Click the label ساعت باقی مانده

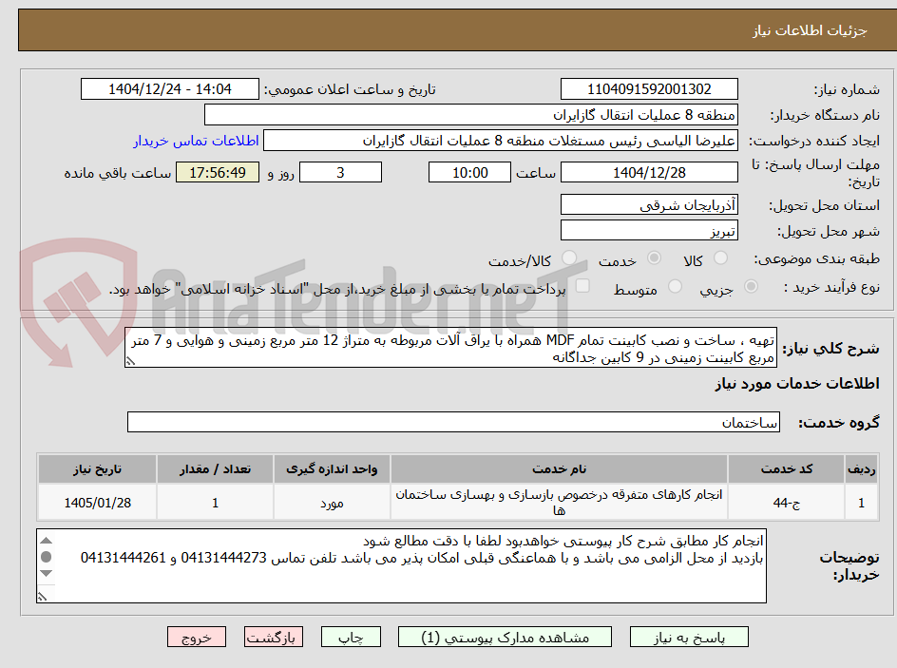click(117, 173)
